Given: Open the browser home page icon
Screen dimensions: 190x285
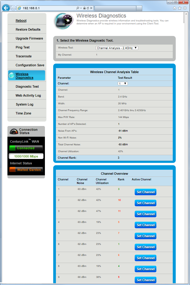Looking at the screenshot, I should 175,8.
